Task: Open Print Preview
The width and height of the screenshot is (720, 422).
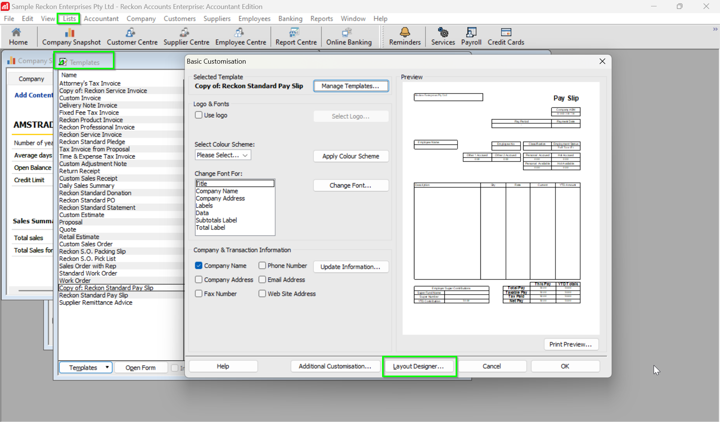Action: [571, 344]
